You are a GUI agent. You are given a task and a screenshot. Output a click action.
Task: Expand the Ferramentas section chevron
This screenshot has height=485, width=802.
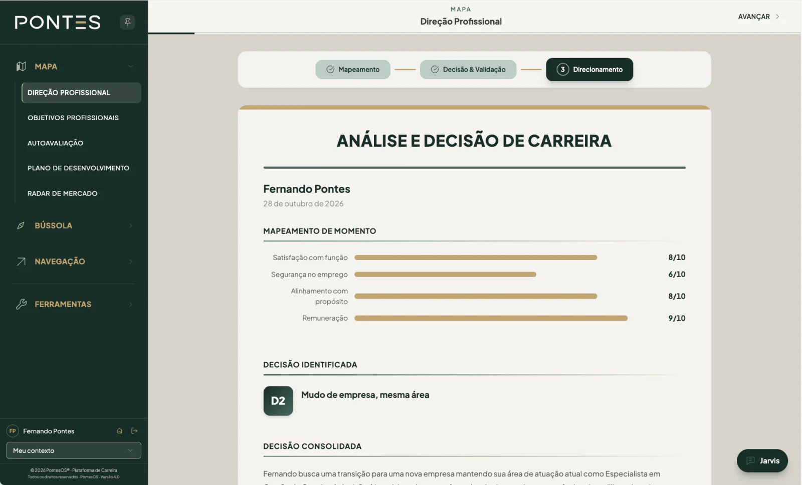coord(130,304)
